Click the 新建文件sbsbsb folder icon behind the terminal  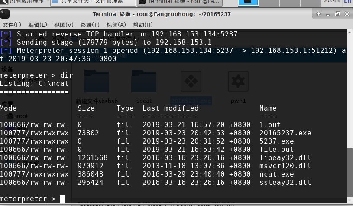[97, 81]
